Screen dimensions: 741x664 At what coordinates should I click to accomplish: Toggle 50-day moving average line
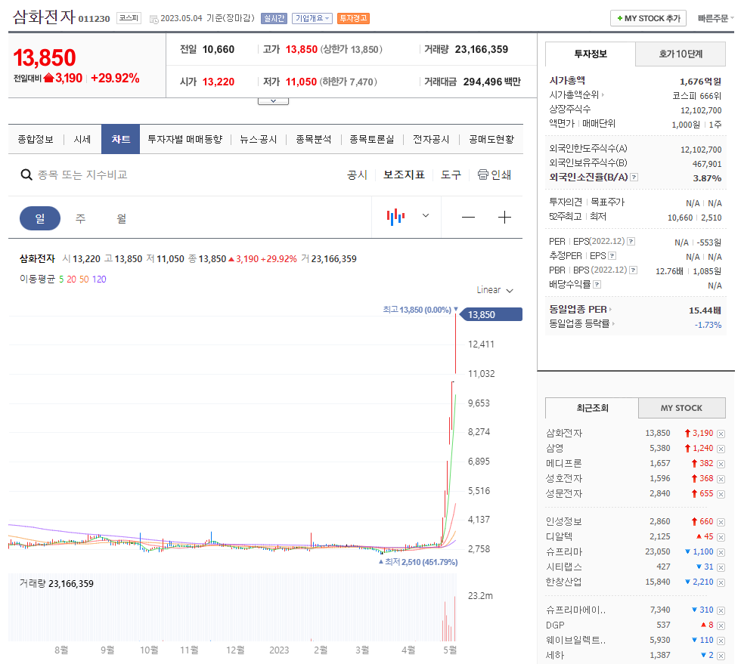(x=84, y=279)
